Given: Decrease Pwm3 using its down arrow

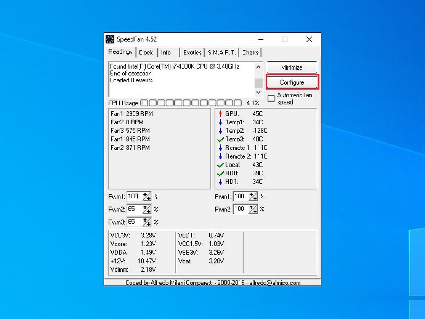Looking at the screenshot, I should (x=149, y=224).
